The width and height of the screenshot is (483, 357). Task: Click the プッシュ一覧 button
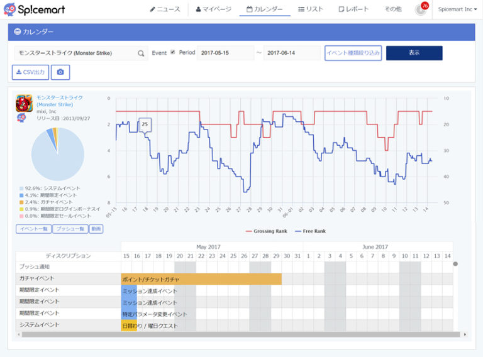coord(70,229)
